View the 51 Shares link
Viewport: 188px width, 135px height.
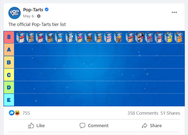point(170,113)
